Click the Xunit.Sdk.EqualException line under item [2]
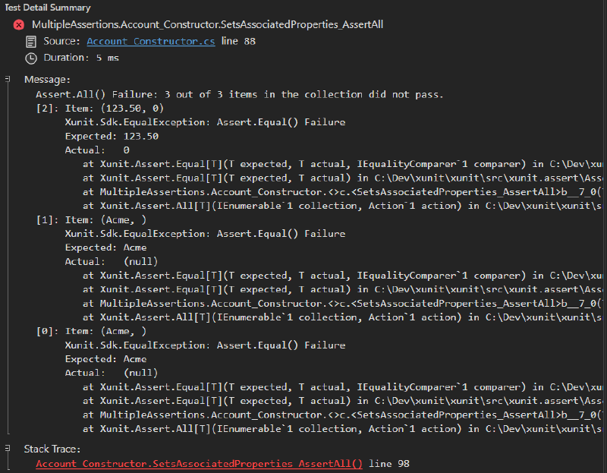This screenshot has height=473, width=607. click(x=205, y=122)
